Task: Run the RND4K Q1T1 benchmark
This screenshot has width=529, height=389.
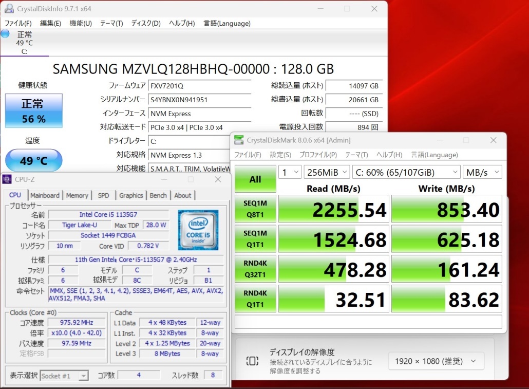Action: click(255, 299)
